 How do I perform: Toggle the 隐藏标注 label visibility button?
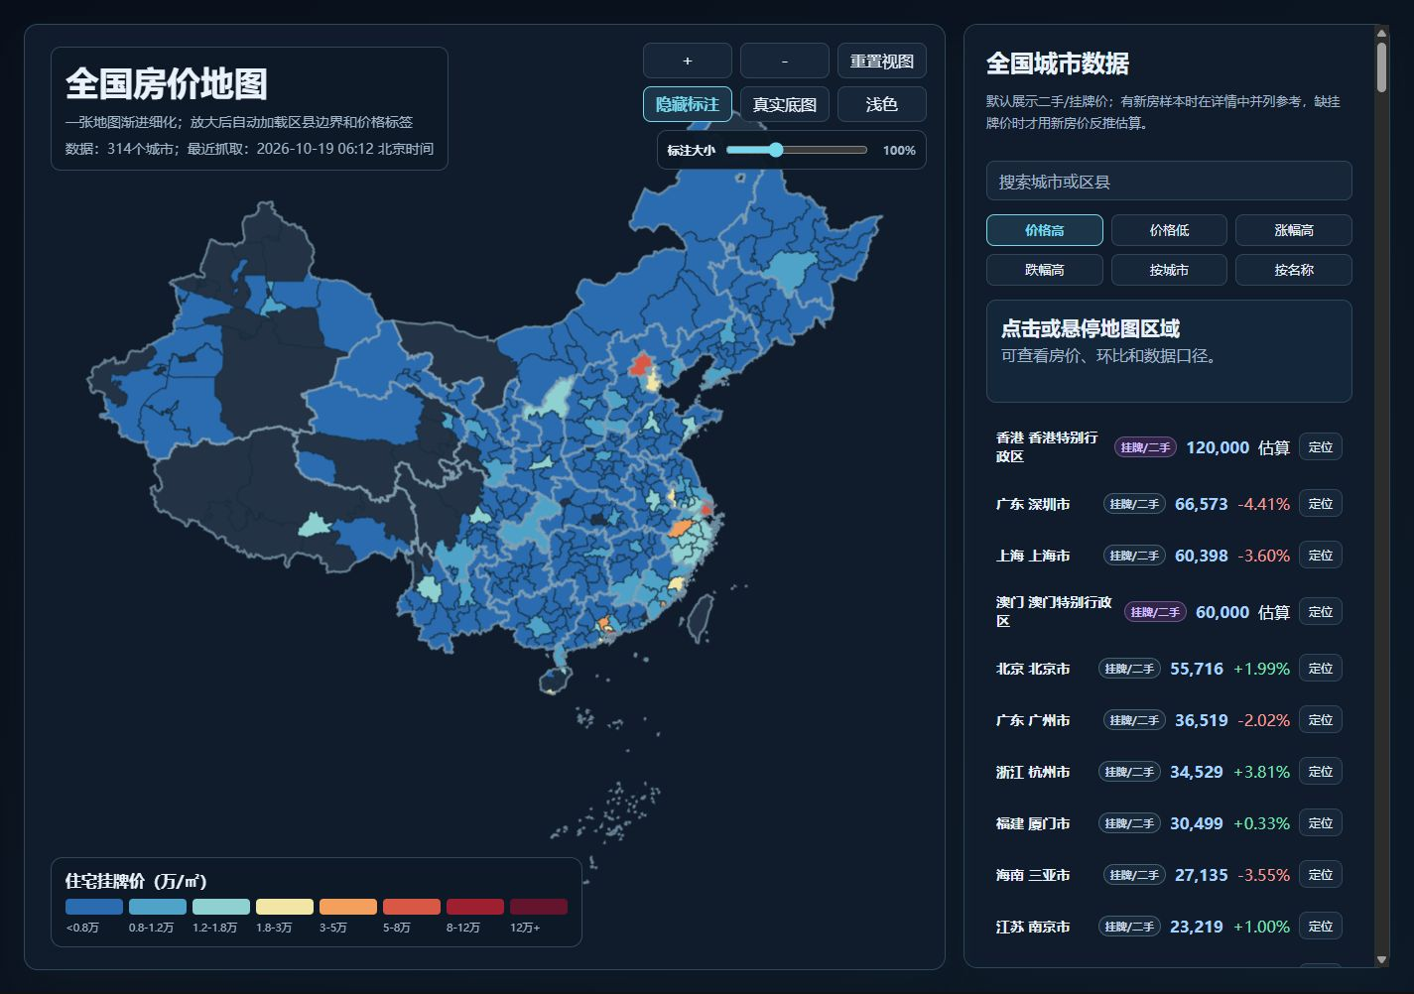(x=688, y=104)
